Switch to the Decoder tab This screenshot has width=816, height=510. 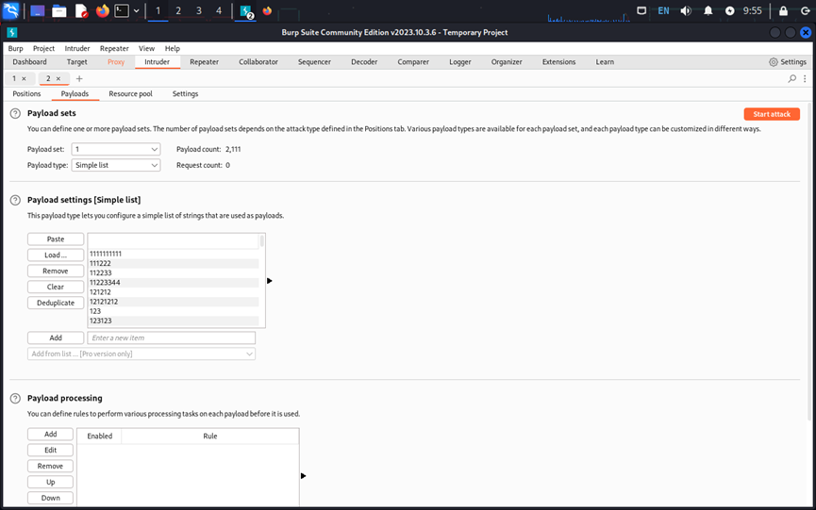pos(364,62)
